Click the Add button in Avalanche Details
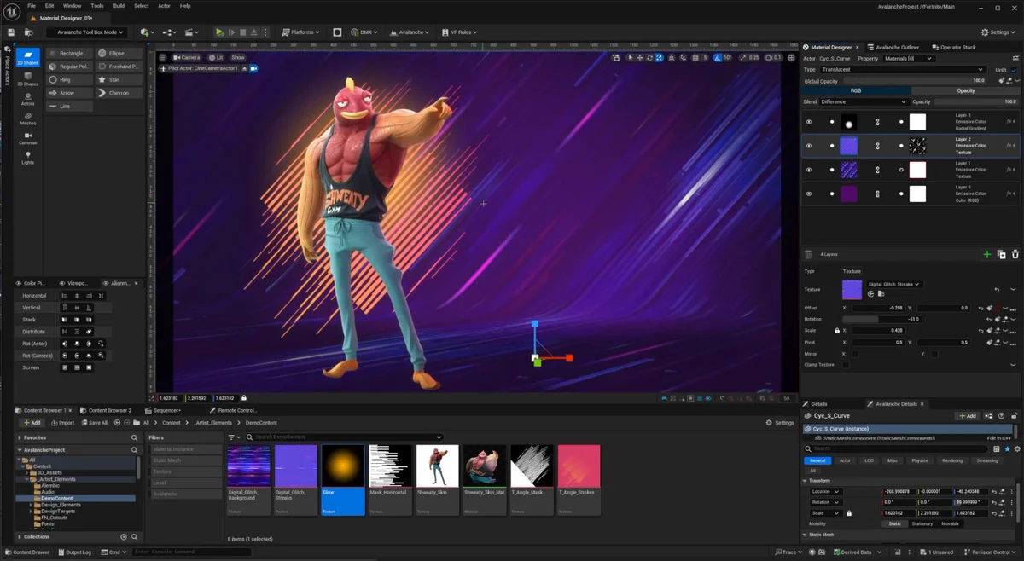Viewport: 1024px width, 561px height. [x=967, y=416]
